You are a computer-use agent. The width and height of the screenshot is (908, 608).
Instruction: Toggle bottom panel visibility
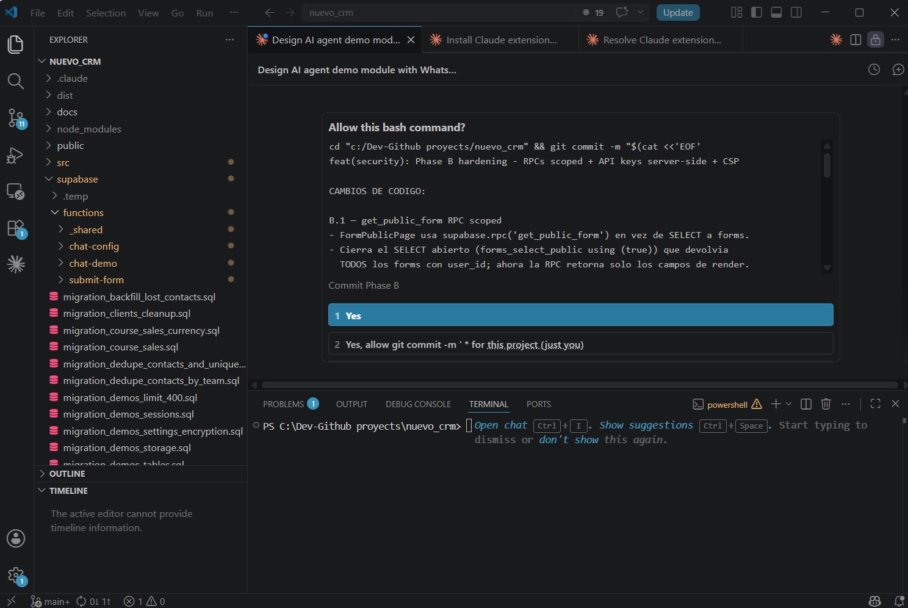pos(776,12)
